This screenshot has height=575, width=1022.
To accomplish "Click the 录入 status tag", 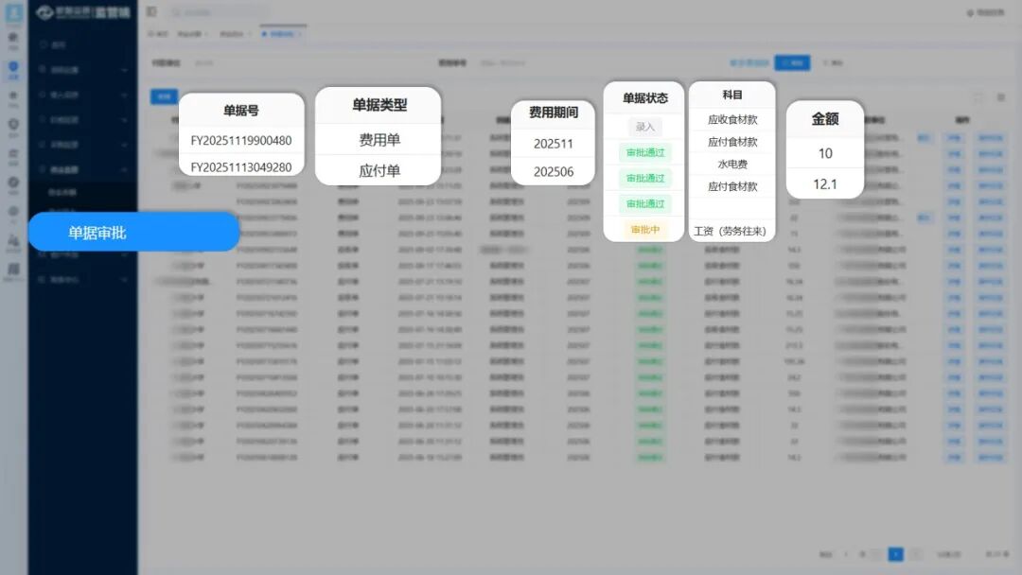I will (644, 127).
